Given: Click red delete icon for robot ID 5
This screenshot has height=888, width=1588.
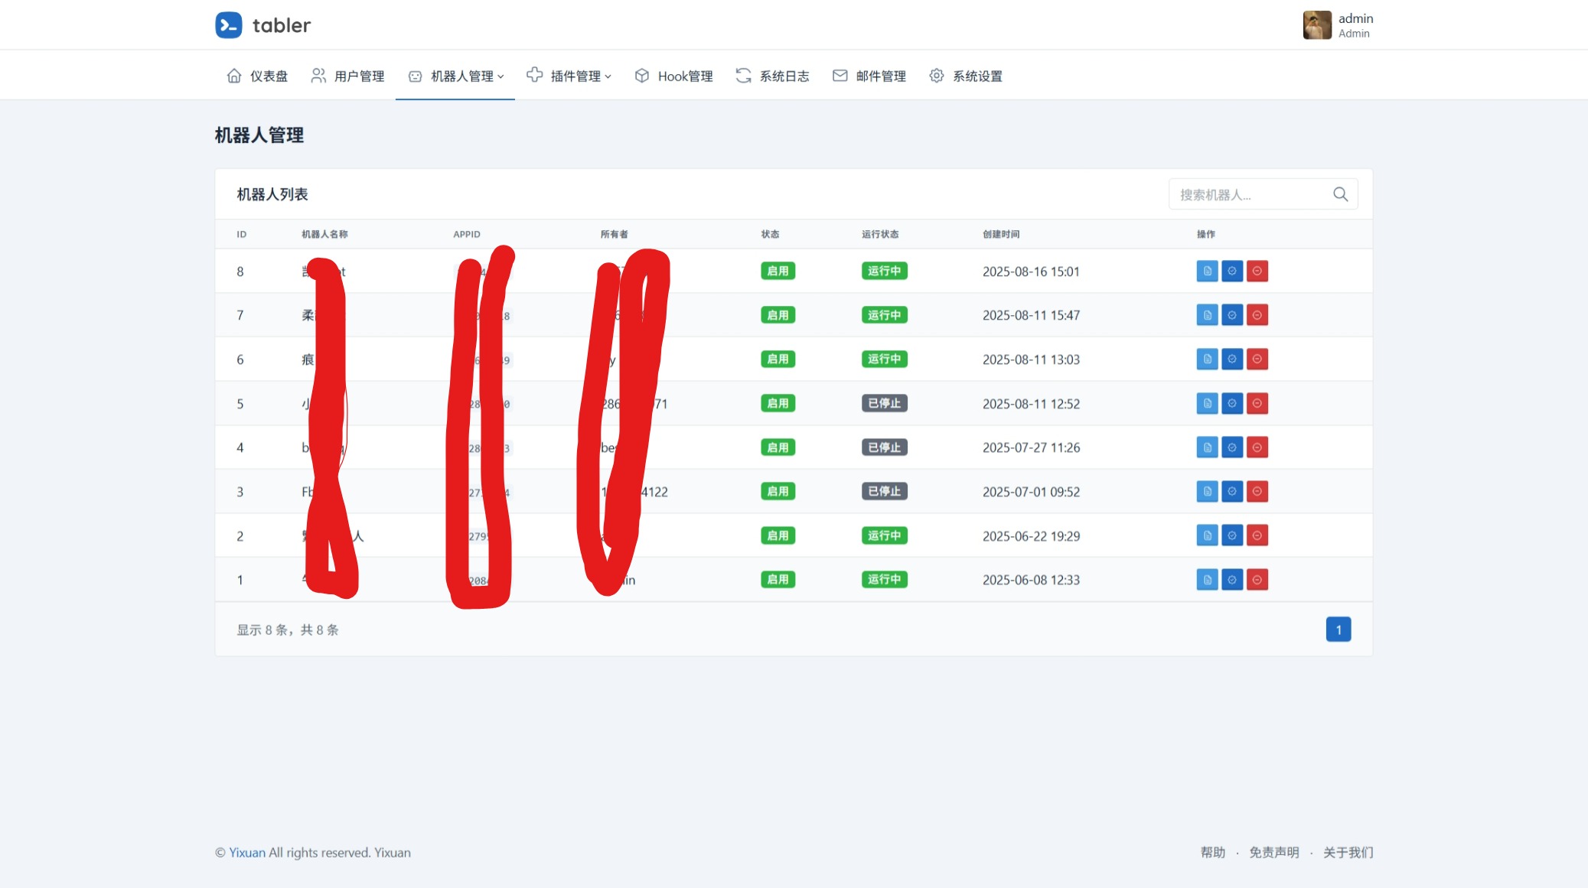Looking at the screenshot, I should pyautogui.click(x=1257, y=403).
